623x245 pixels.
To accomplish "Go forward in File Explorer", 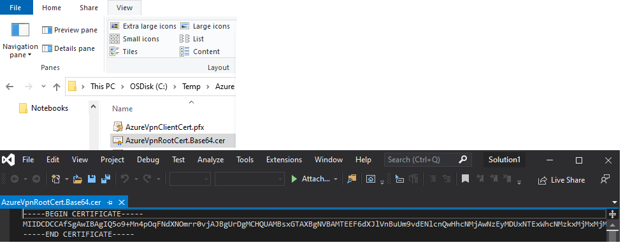I will [29, 87].
